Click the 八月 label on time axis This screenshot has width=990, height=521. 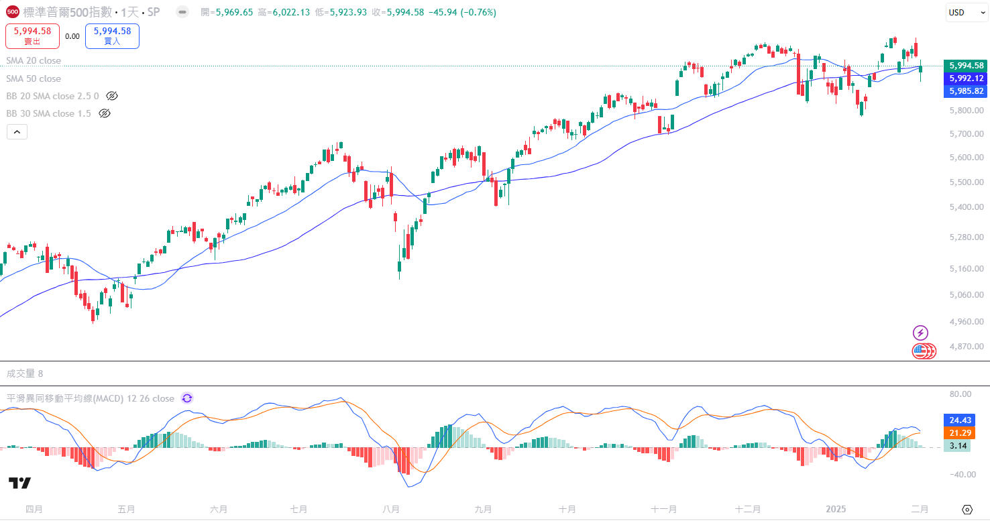(x=391, y=510)
